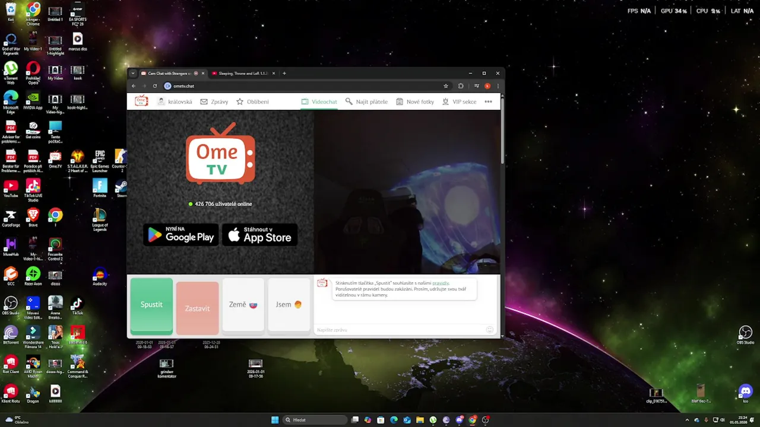Reload the page in Chrome
This screenshot has height=427, width=760.
(155, 86)
